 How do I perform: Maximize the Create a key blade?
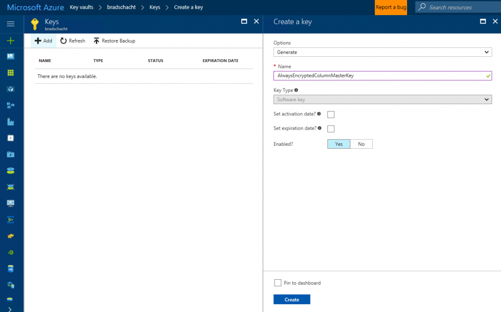[x=483, y=22]
